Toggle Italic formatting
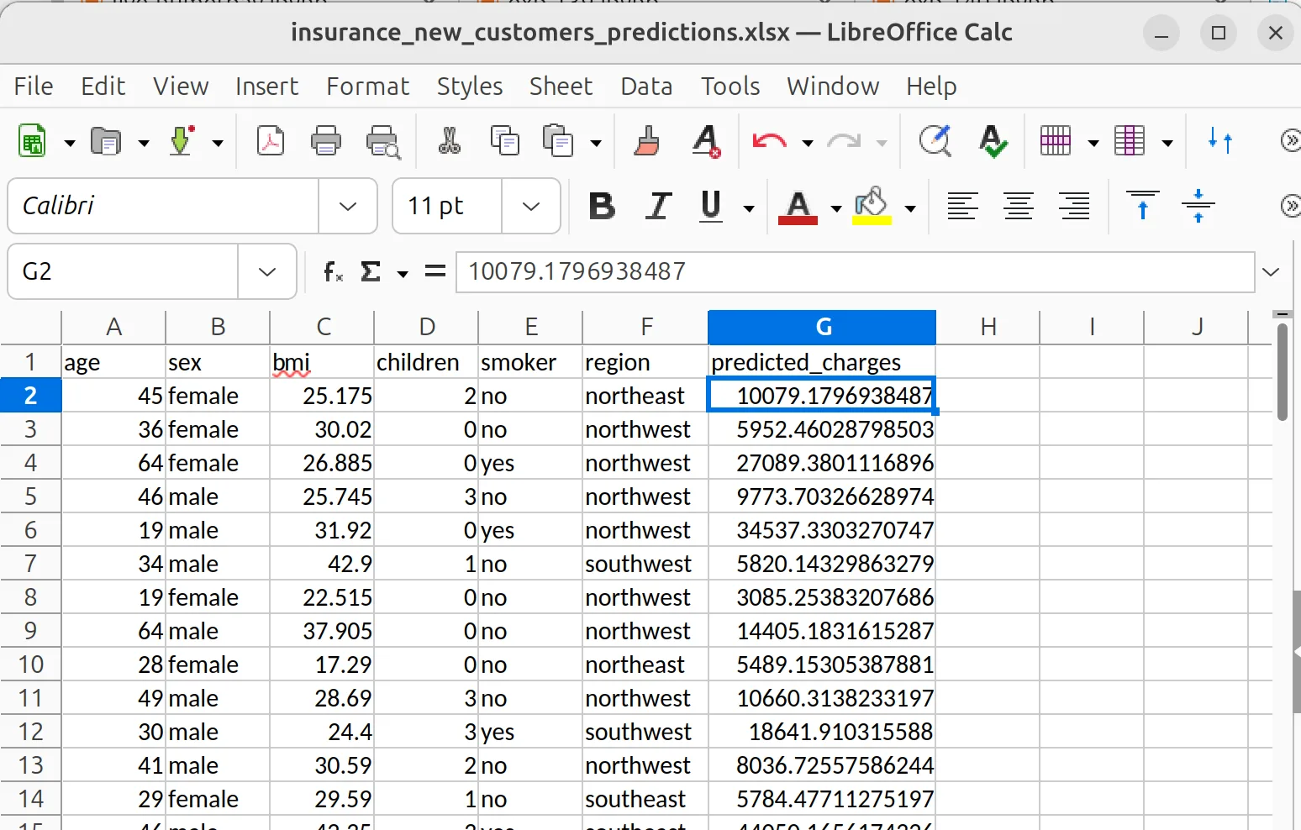 658,206
